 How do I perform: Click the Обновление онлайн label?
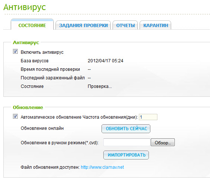(x=42, y=128)
